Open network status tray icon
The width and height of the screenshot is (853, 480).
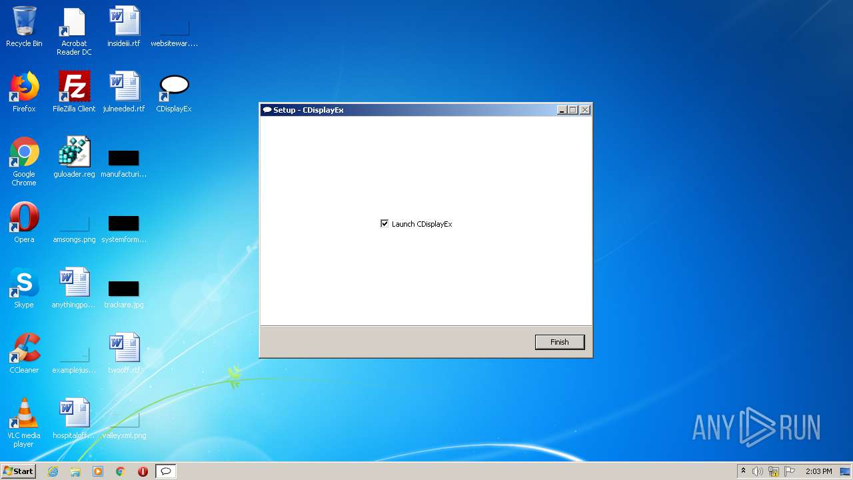(774, 471)
